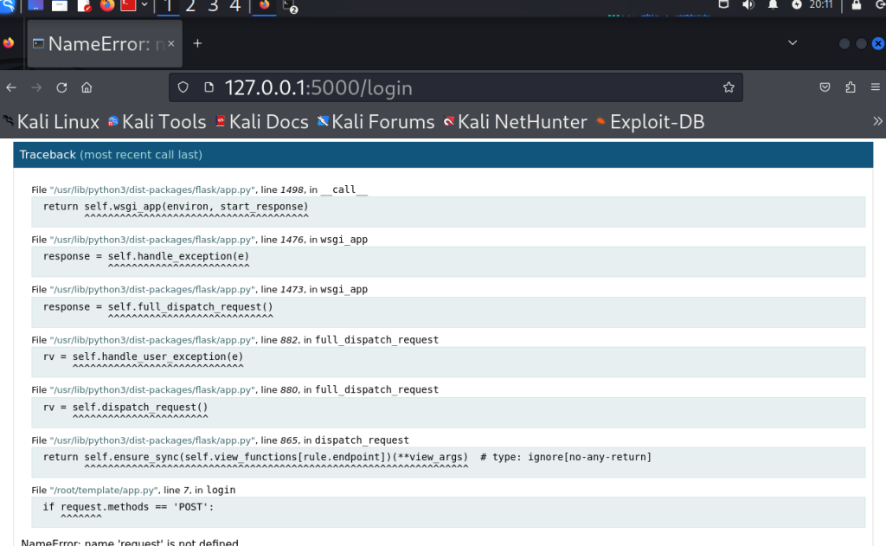
Task: Expand the list all tabs dropdown
Action: point(793,43)
